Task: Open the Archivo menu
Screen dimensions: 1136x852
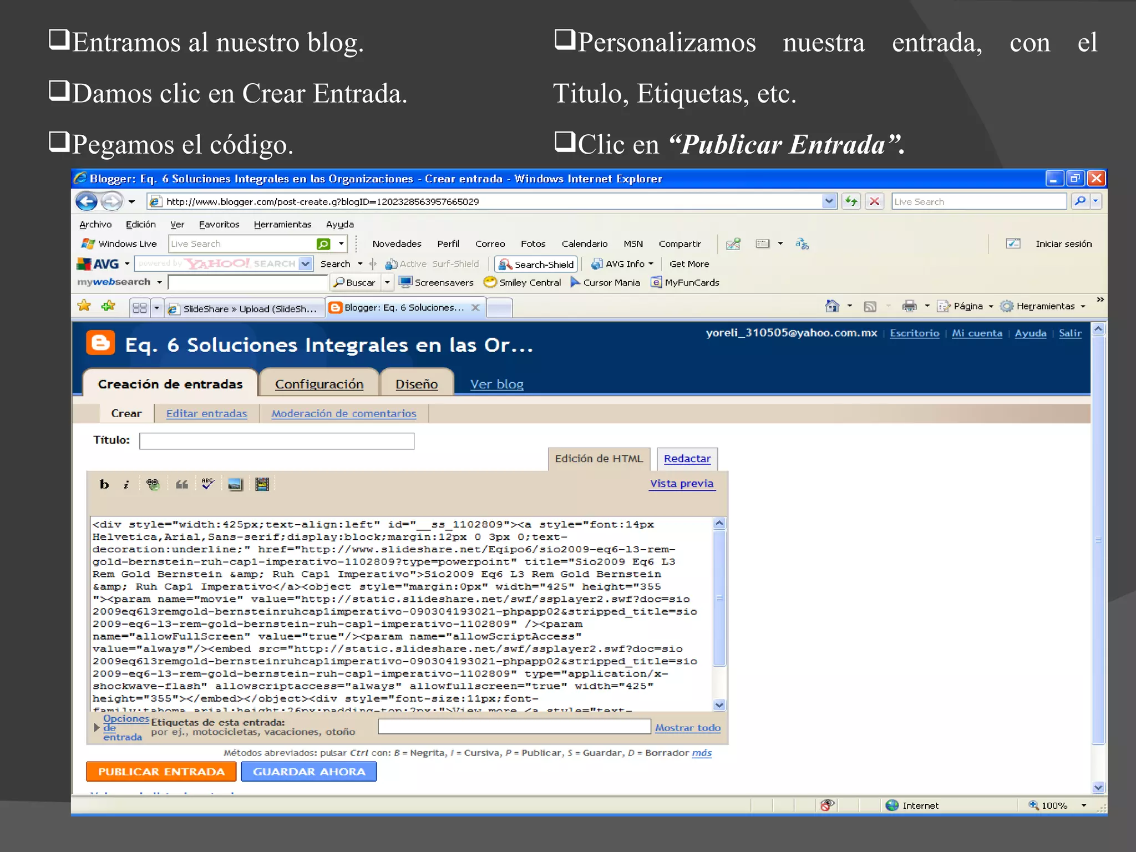Action: click(95, 224)
